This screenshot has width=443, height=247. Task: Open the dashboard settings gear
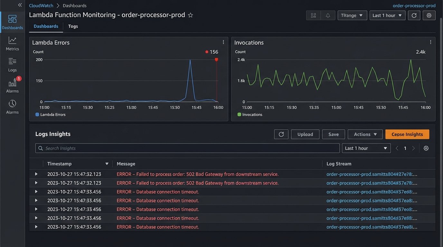(x=429, y=15)
